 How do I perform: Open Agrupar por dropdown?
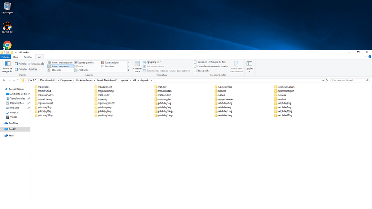point(152,62)
